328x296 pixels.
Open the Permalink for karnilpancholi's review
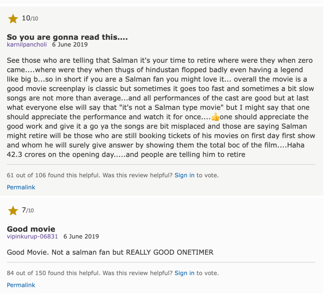21,187
